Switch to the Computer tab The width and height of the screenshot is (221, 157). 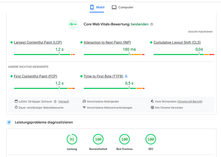click(122, 7)
